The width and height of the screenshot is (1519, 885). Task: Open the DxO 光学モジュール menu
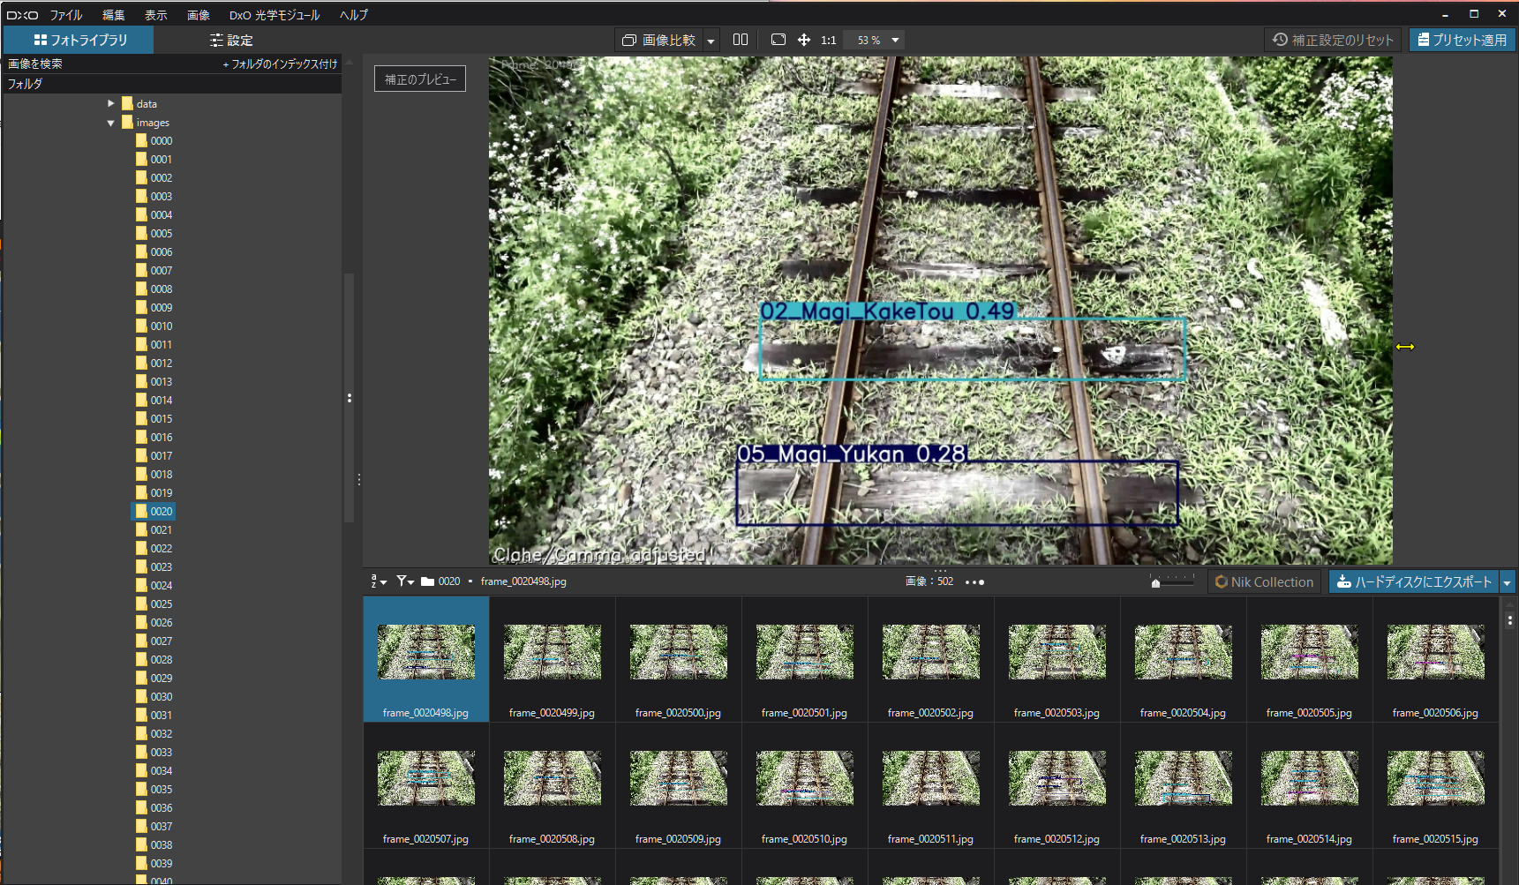(x=274, y=15)
